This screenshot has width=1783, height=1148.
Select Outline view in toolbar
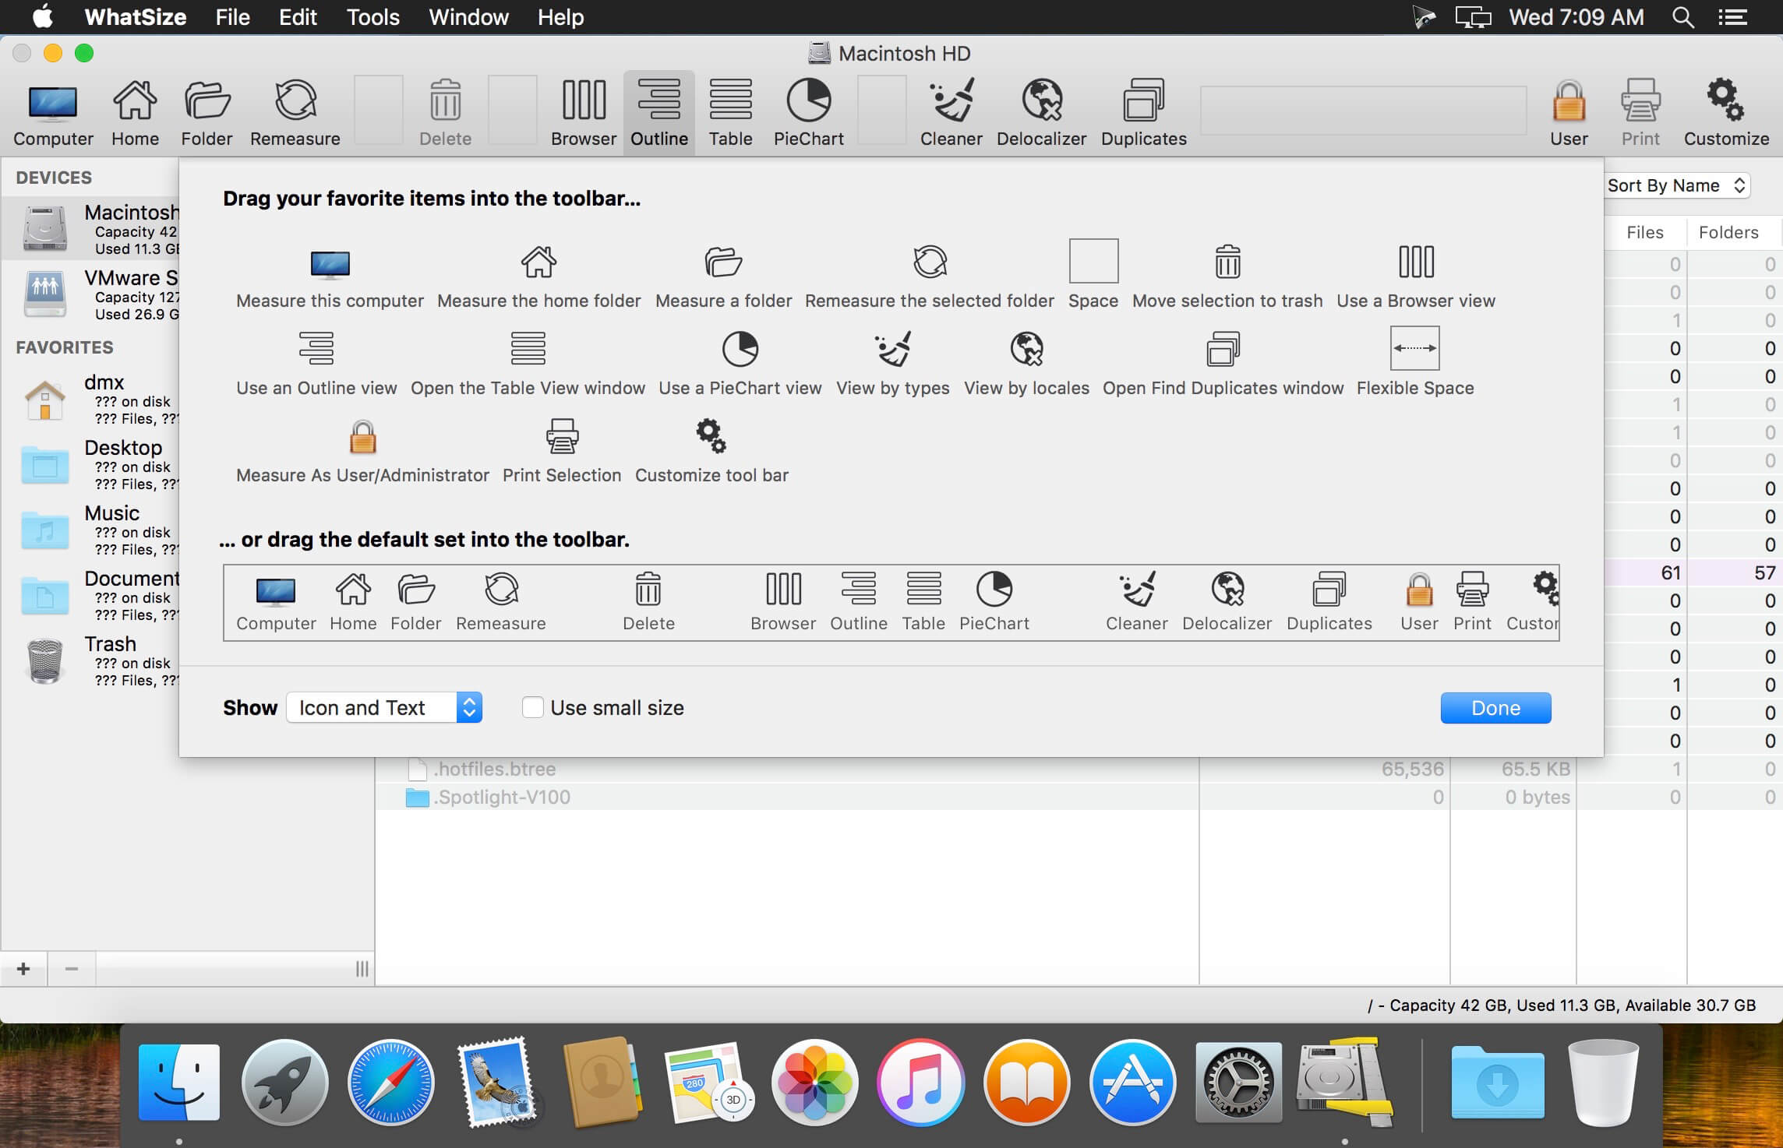click(x=659, y=114)
